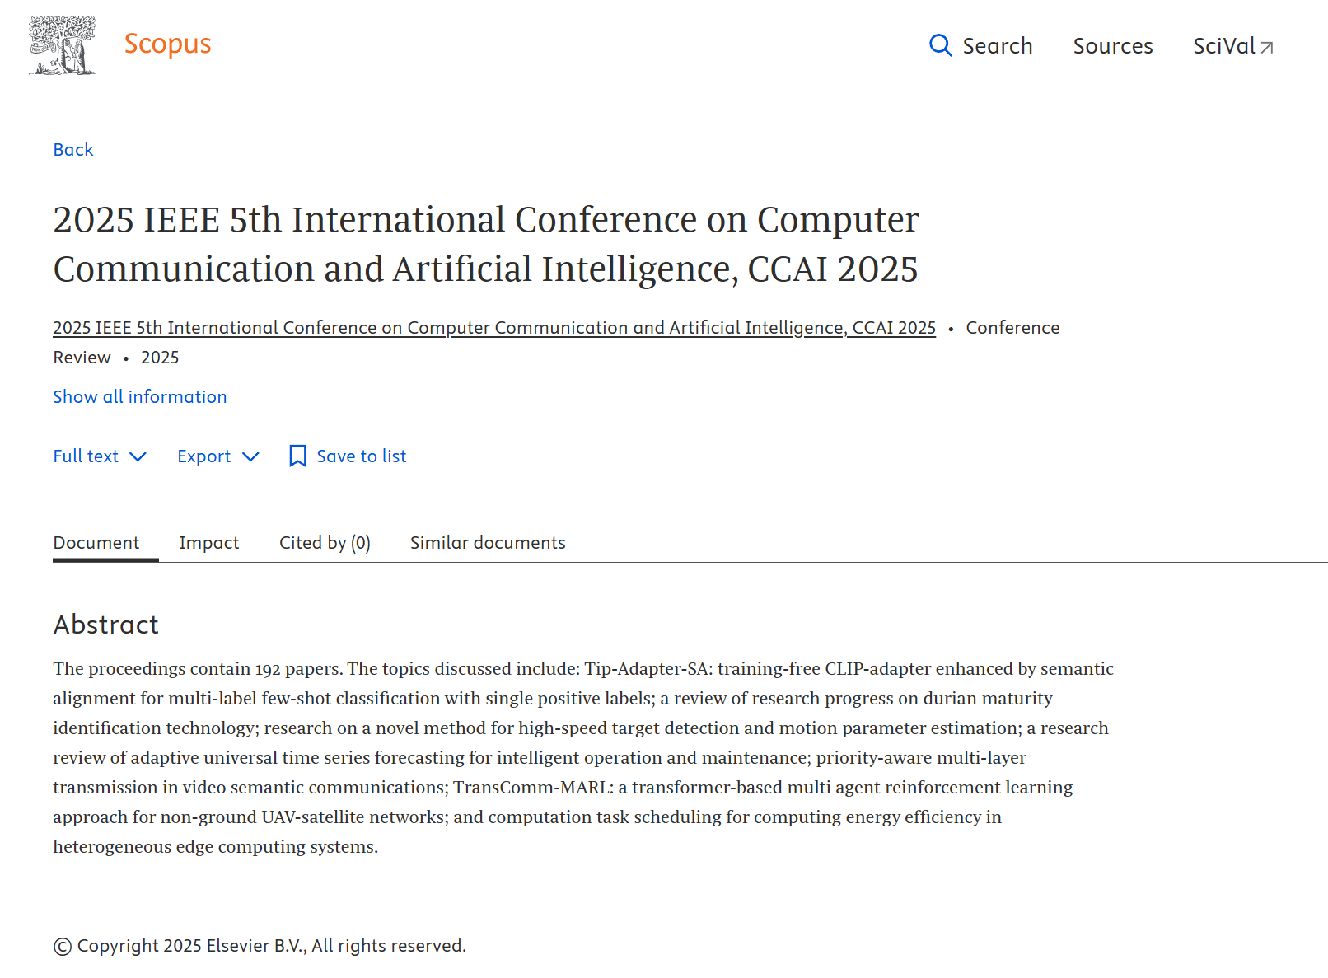Viewport: 1328px width, 978px height.
Task: Click the magnifying glass search icon
Action: [940, 45]
